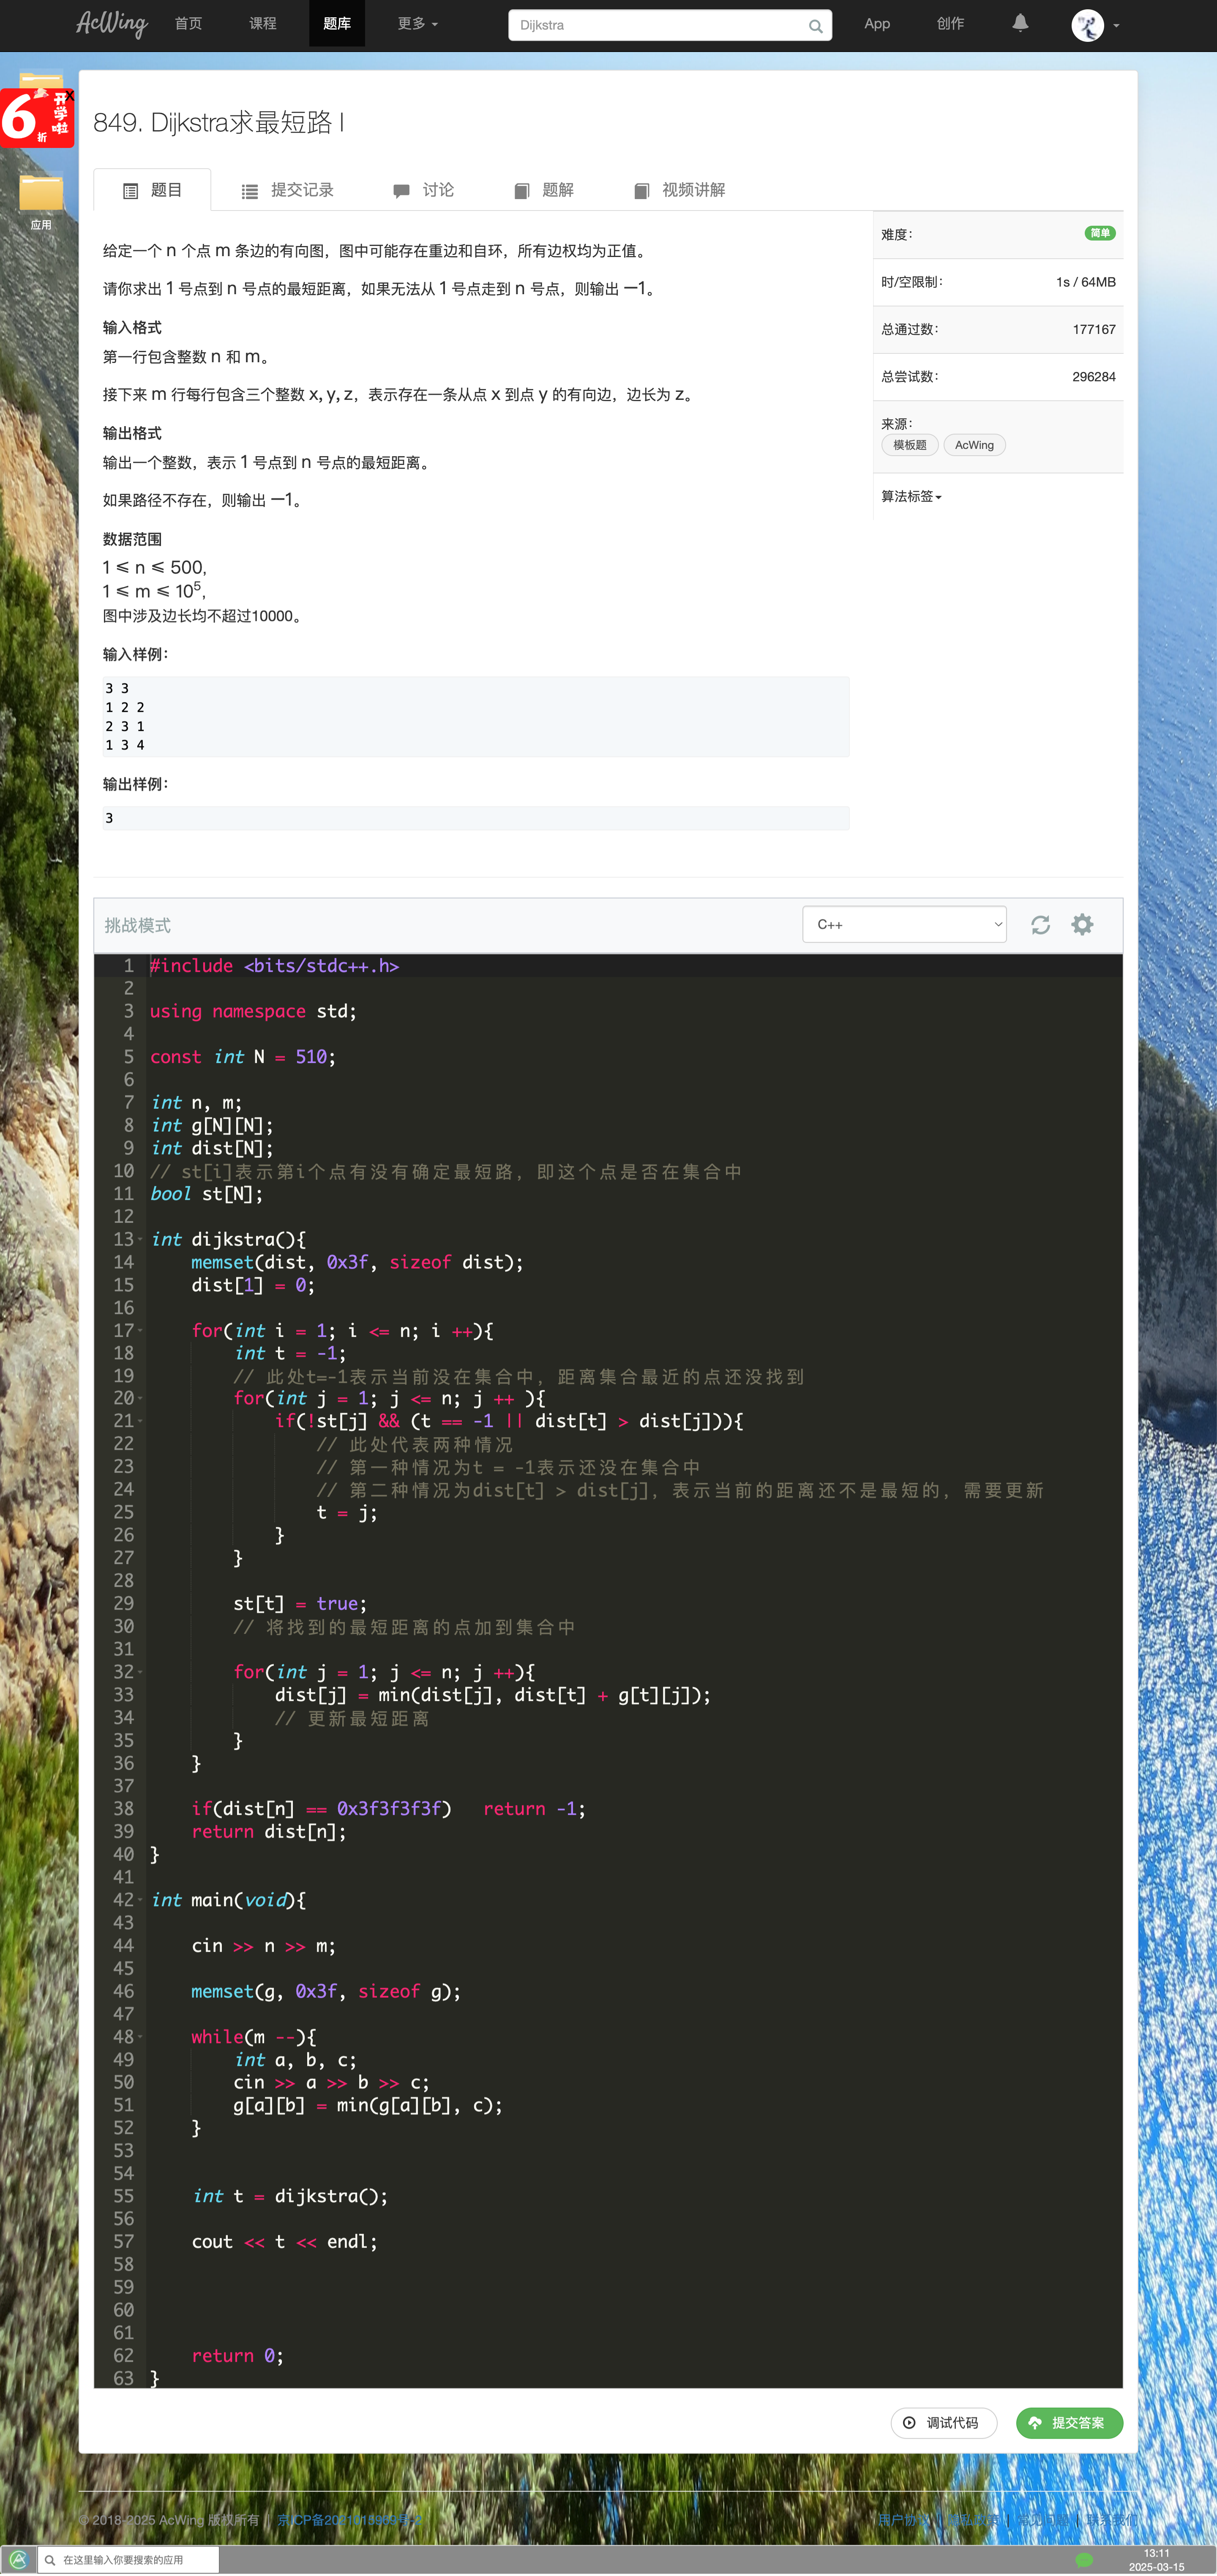Select the 题库 nav item
1217x2576 pixels.
point(337,23)
